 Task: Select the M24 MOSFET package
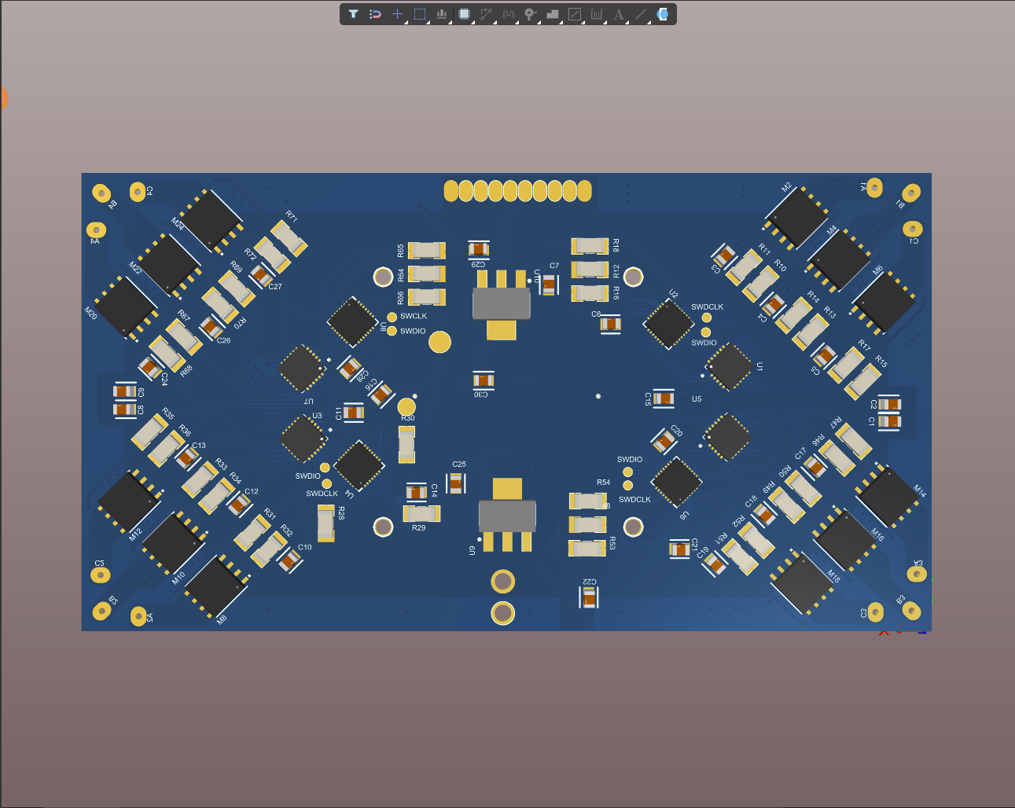tap(210, 221)
